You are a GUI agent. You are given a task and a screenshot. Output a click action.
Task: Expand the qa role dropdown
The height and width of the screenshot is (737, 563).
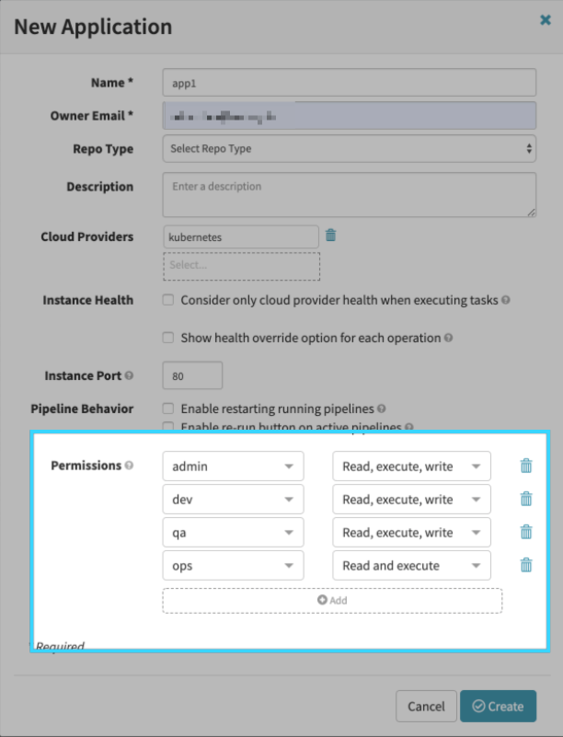(x=233, y=532)
